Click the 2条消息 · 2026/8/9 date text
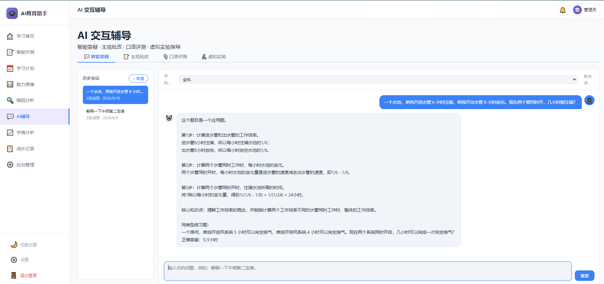Viewport: 604px width, 284px height. [x=102, y=118]
